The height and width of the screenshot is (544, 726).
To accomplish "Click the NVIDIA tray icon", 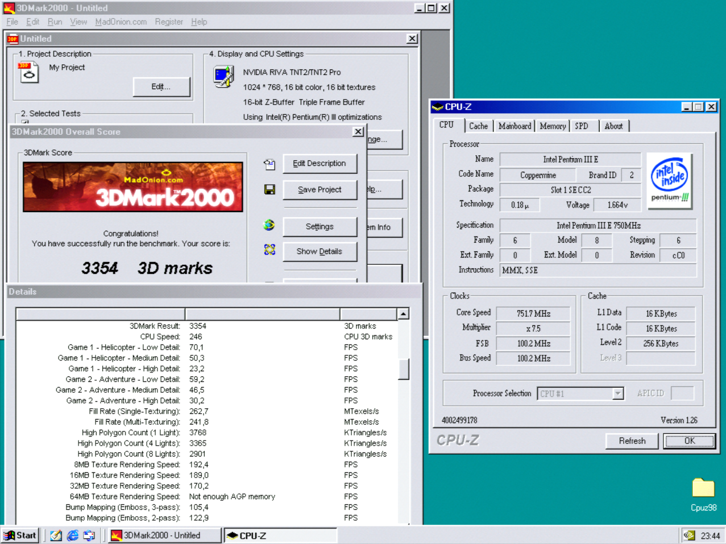I will pos(689,535).
